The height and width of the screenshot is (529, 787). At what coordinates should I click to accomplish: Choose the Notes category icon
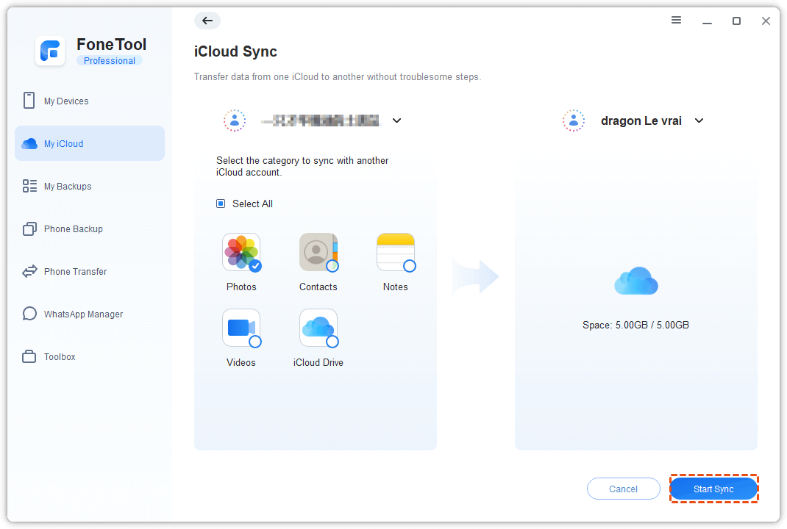tap(395, 252)
